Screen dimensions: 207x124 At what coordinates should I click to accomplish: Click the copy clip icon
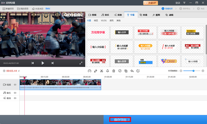(x=126, y=71)
